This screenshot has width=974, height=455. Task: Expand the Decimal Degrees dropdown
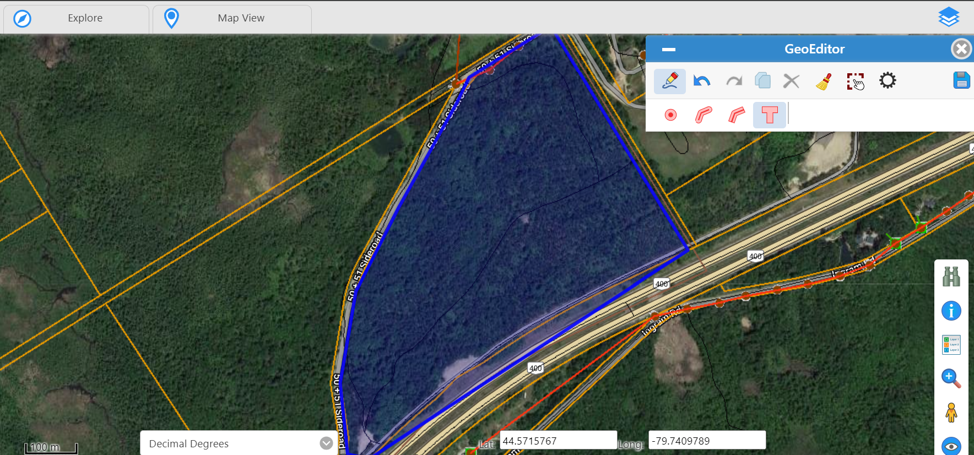tap(326, 443)
